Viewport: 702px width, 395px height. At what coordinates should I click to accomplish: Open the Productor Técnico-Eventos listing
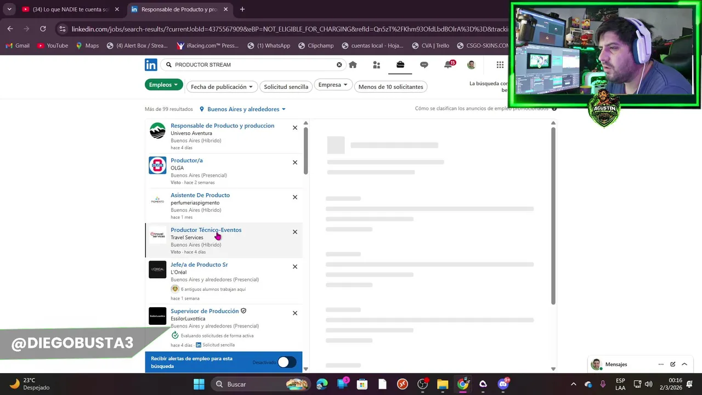tap(206, 230)
